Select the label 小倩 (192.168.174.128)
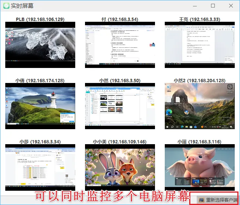This screenshot has width=240, height=205. coord(40,80)
